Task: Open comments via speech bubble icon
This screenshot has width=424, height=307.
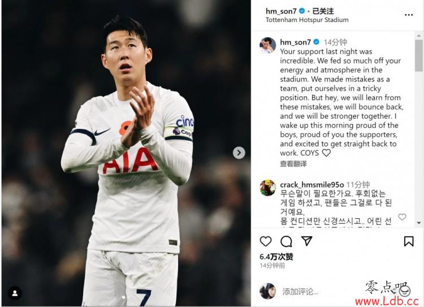Action: [x=286, y=241]
